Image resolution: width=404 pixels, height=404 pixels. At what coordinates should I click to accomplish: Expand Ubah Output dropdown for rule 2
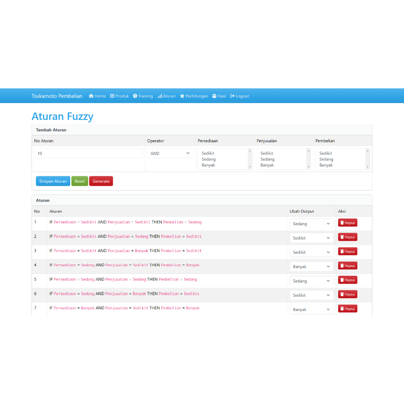311,238
